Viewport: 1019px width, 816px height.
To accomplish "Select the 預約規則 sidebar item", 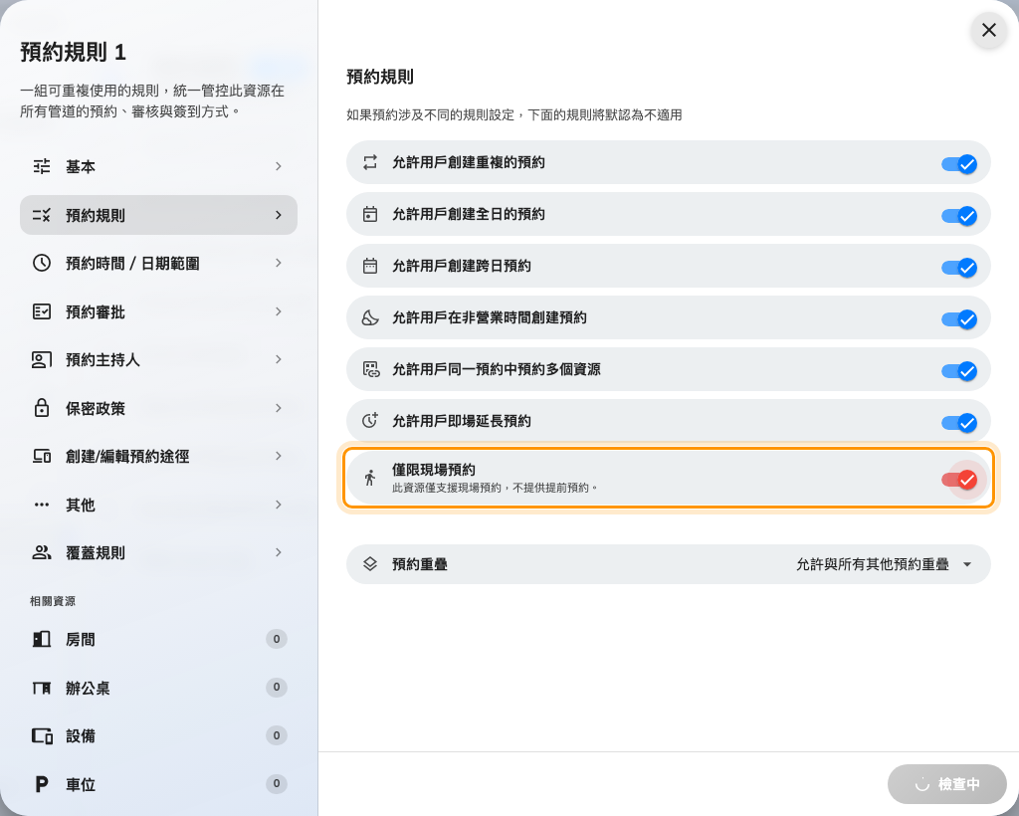I will [x=158, y=215].
